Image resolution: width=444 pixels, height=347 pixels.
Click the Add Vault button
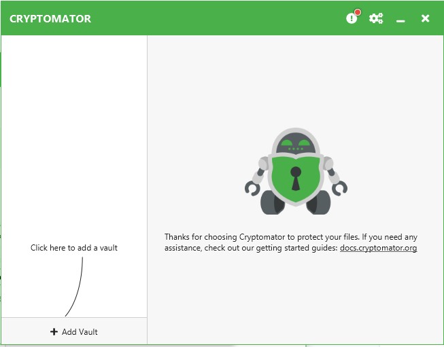click(74, 331)
